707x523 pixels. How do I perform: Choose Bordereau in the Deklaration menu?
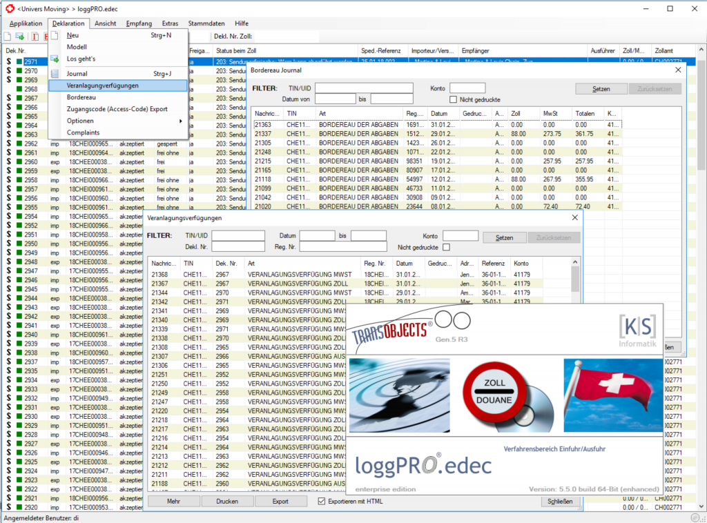[x=117, y=97]
